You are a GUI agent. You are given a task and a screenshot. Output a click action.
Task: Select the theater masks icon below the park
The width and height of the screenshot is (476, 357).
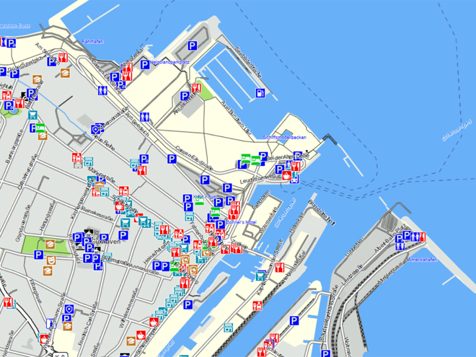[x=50, y=259]
